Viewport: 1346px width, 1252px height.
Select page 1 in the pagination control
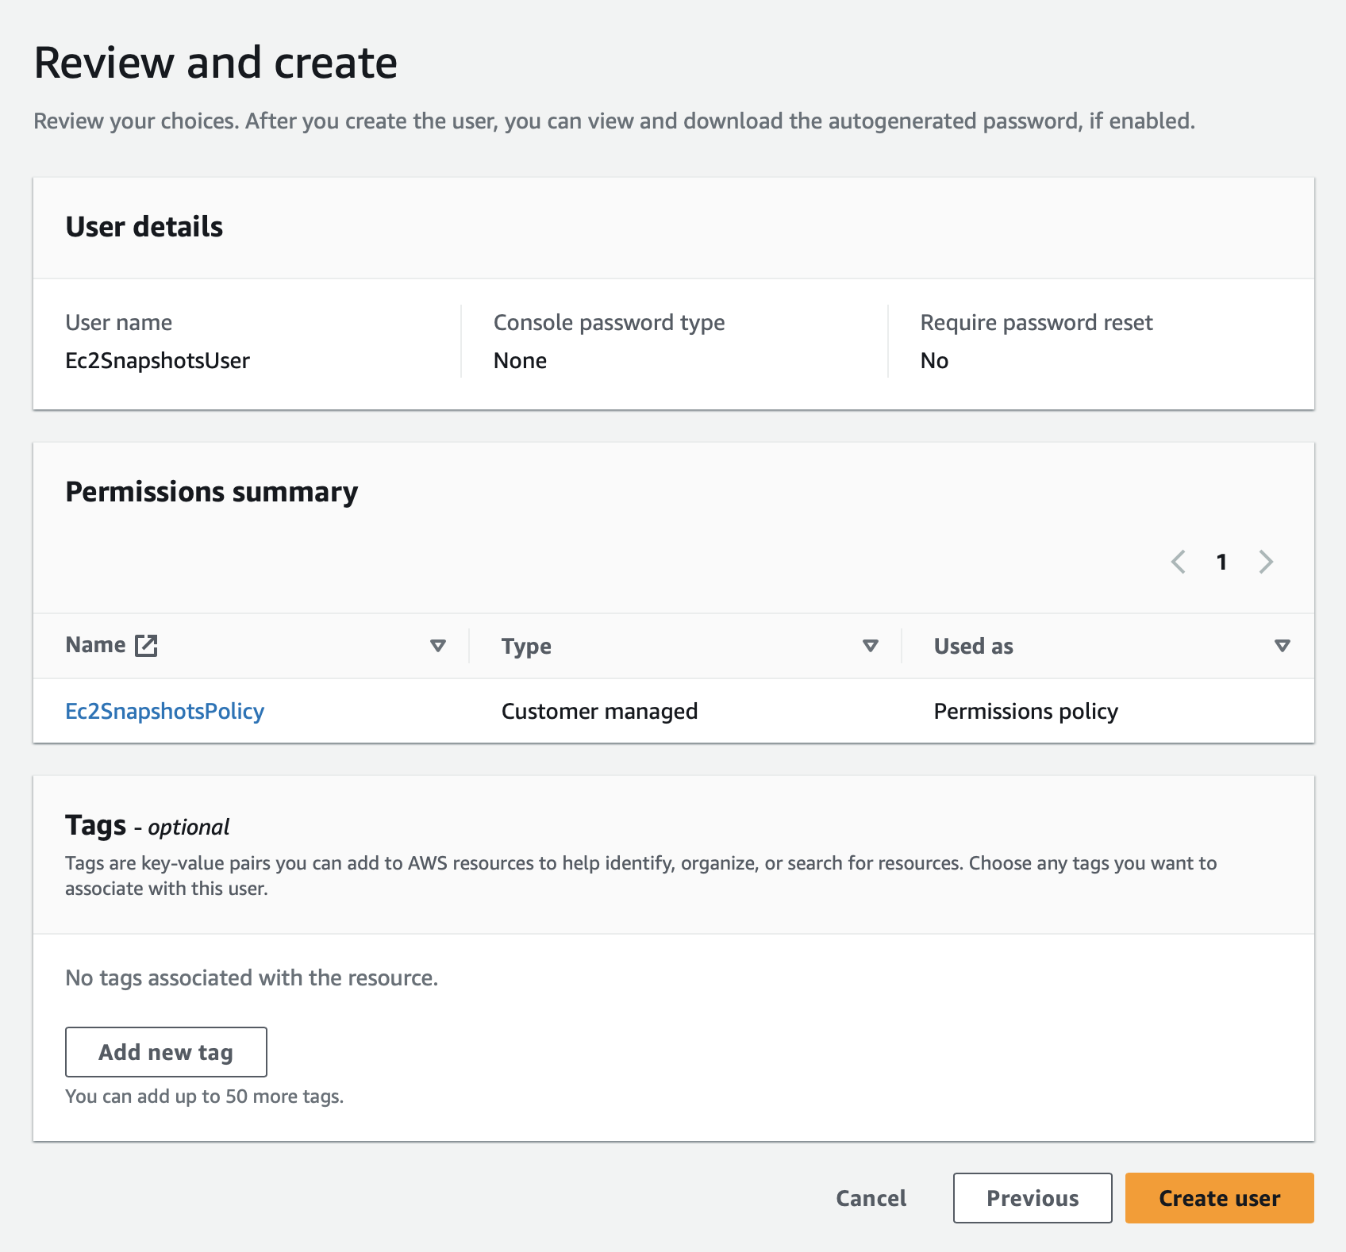coord(1221,562)
